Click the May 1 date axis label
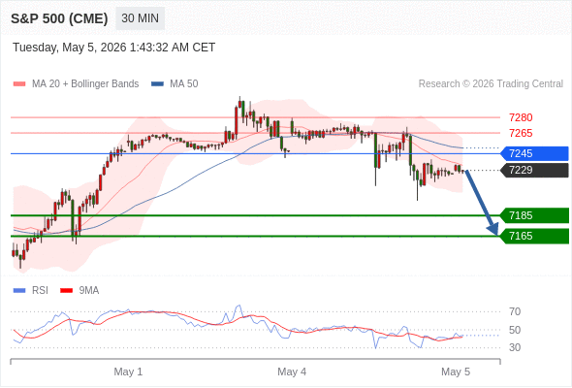The height and width of the screenshot is (388, 572). (128, 372)
